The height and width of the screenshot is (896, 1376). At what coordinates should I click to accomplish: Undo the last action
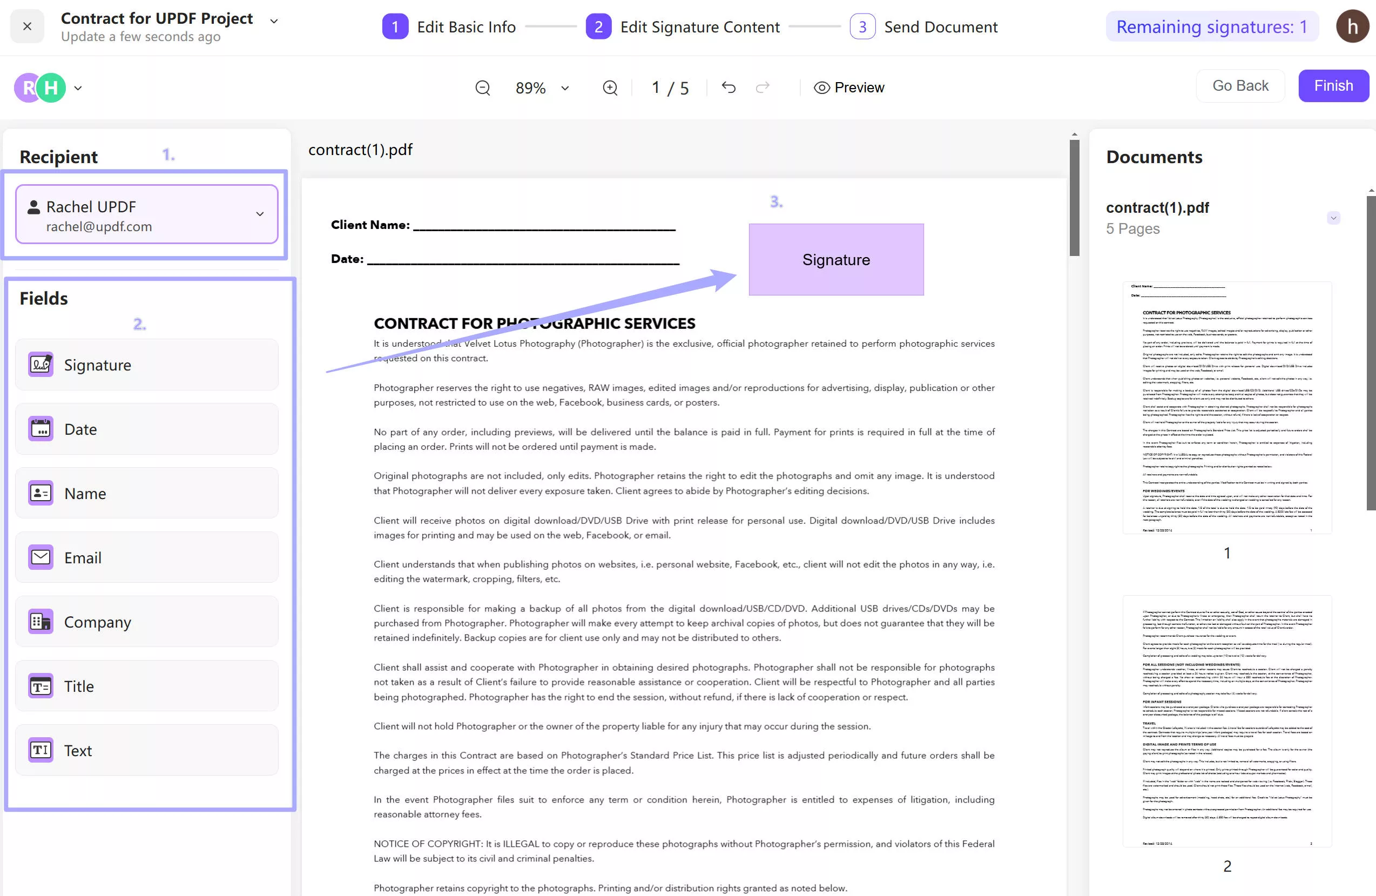pos(729,87)
